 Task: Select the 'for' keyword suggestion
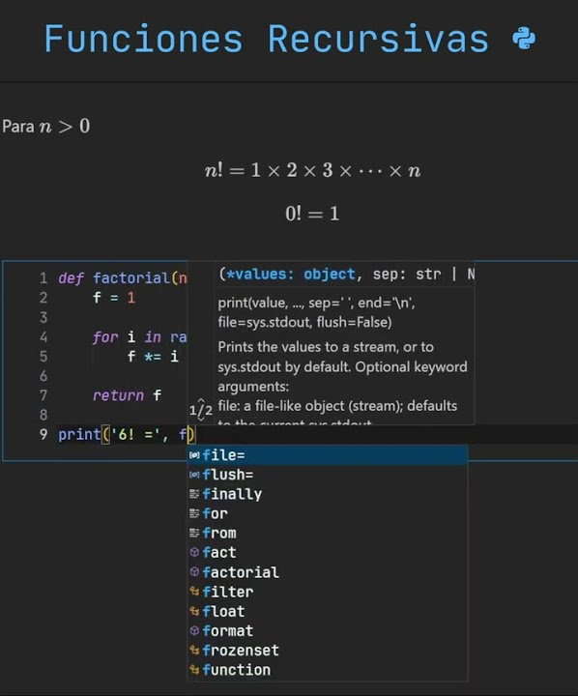tap(328, 513)
